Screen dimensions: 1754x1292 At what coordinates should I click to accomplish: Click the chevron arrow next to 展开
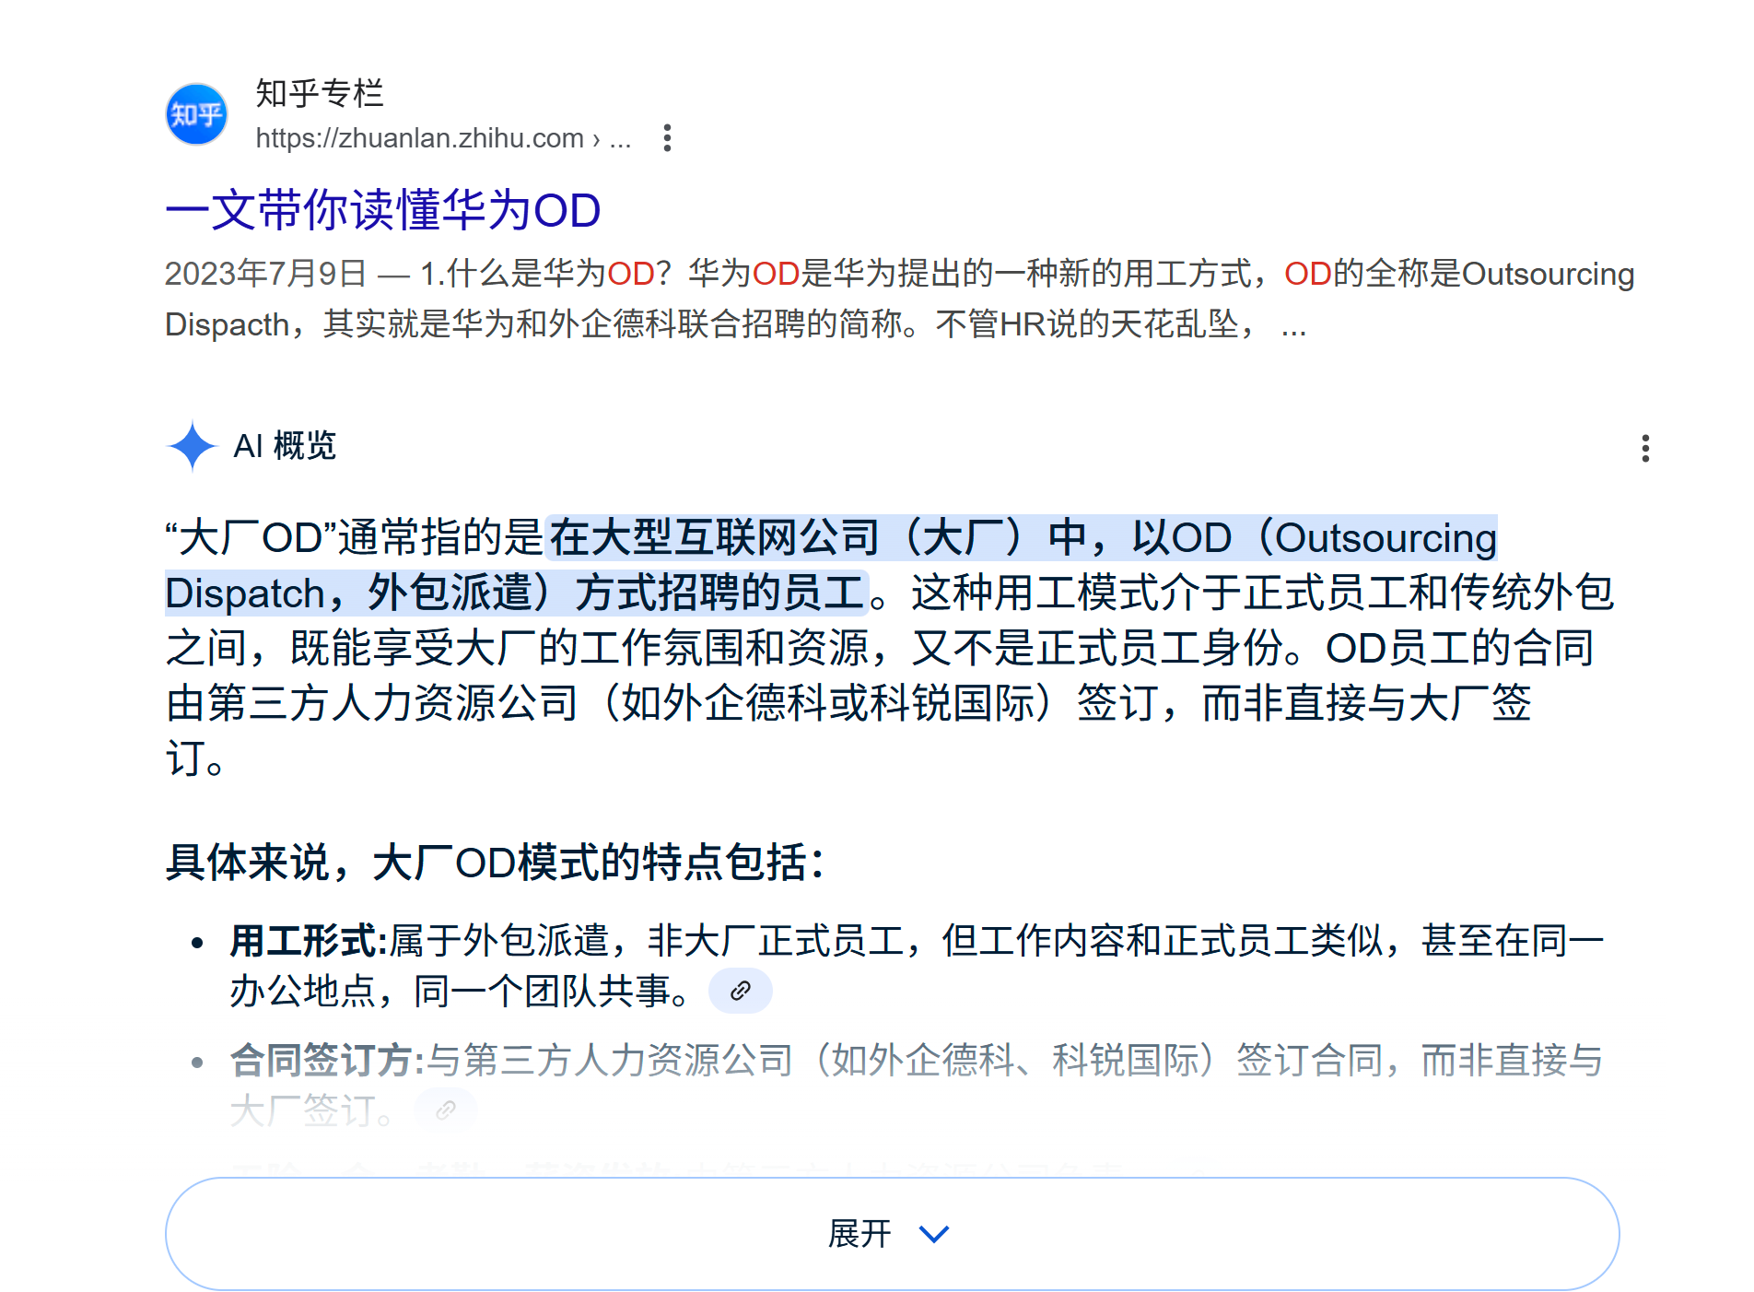point(934,1234)
